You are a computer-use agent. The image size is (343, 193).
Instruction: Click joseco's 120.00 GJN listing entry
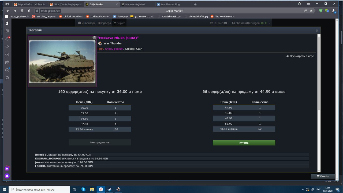(171, 162)
